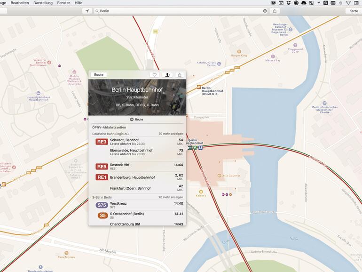This screenshot has height=272, width=362.
Task: Select the Rostock Hbf departure row
Action: pos(138,167)
